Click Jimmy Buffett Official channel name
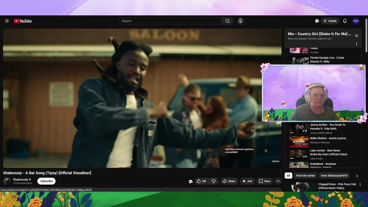Image resolution: width=368 pixels, height=207 pixels. point(321,133)
